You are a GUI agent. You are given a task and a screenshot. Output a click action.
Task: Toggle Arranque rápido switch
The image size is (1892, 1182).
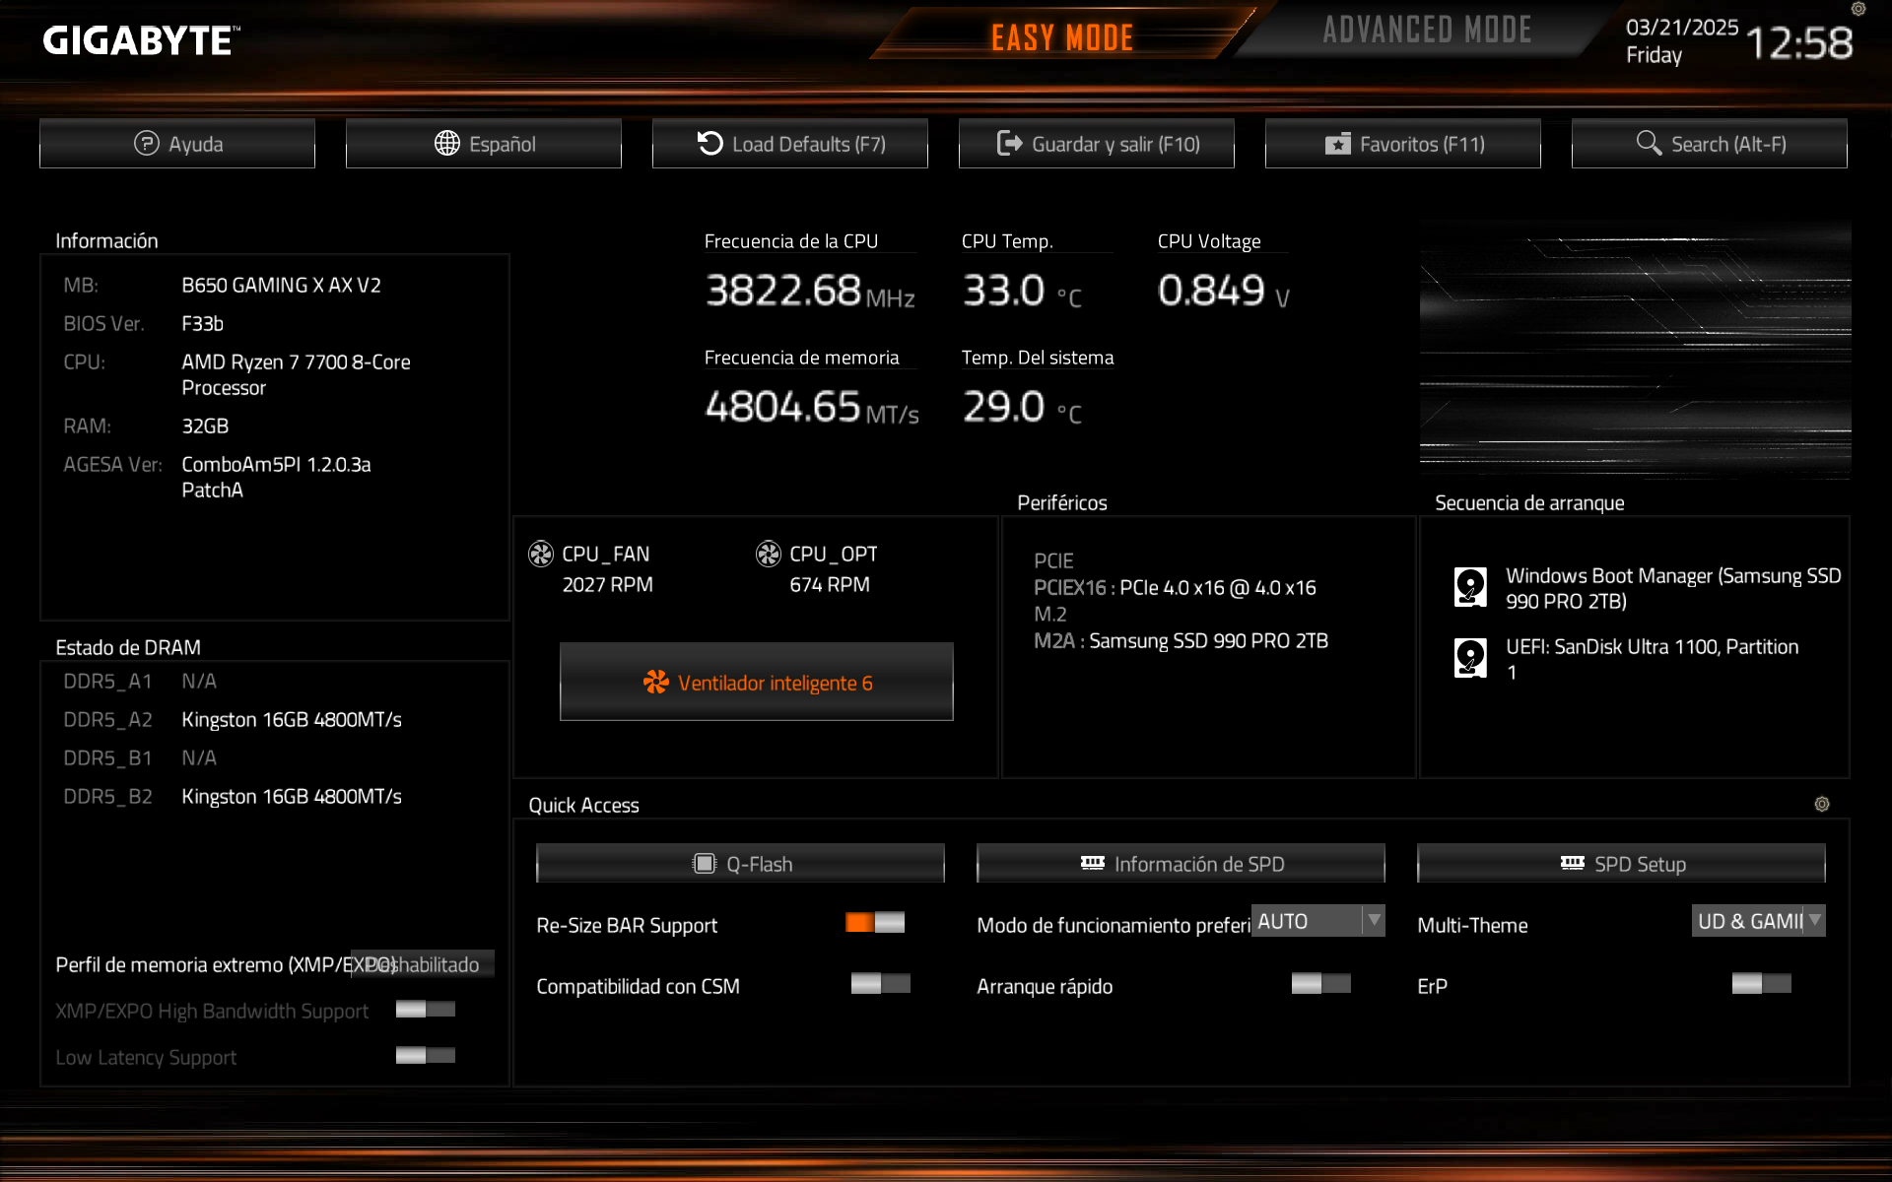coord(1321,983)
